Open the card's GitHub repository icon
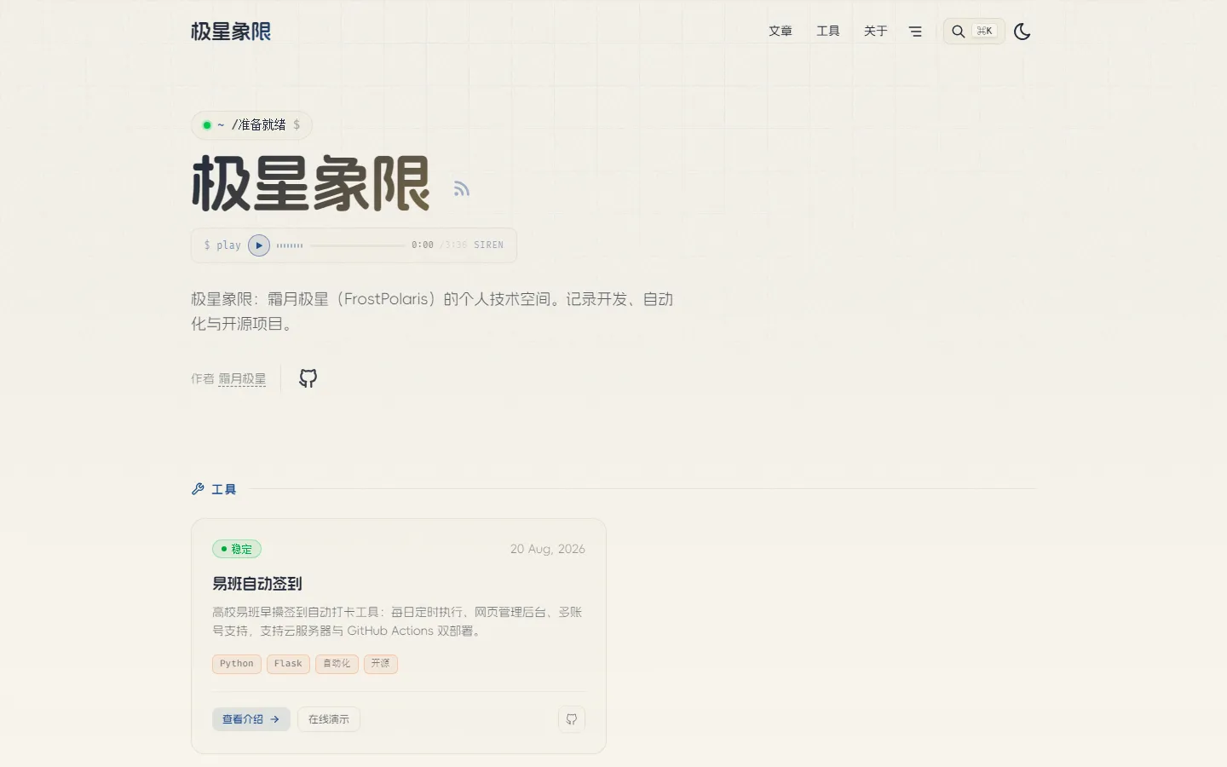Screen dimensions: 1227x767 pos(572,719)
